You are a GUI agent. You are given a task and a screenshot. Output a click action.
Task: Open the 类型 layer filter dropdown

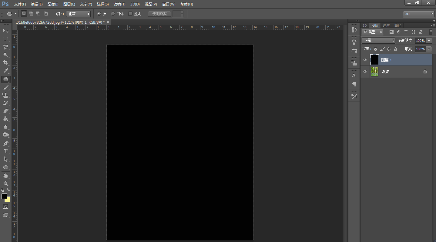[373, 32]
